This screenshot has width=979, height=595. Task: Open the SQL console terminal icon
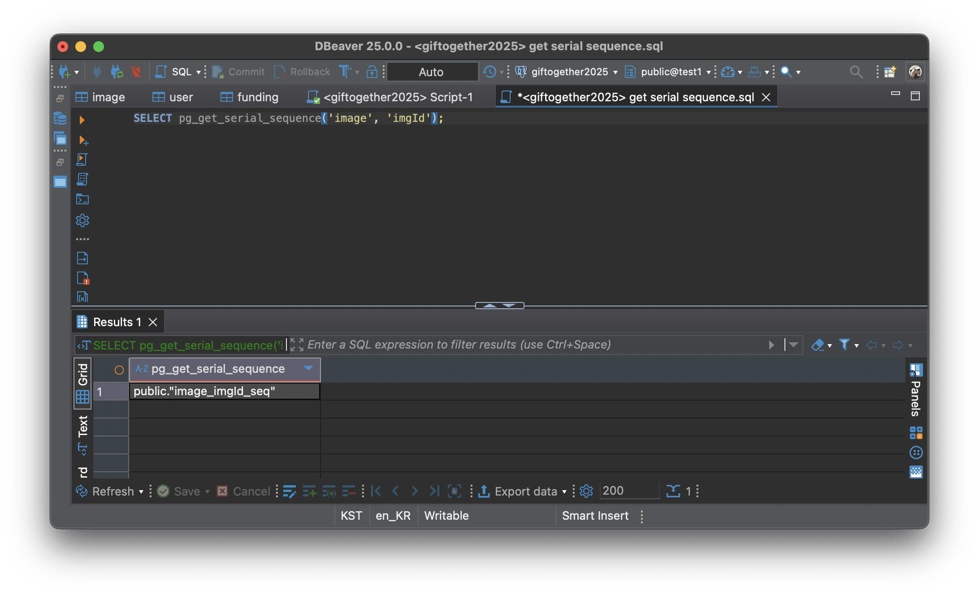(82, 199)
